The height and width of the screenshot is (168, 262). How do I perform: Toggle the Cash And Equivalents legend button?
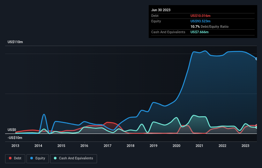point(73,158)
